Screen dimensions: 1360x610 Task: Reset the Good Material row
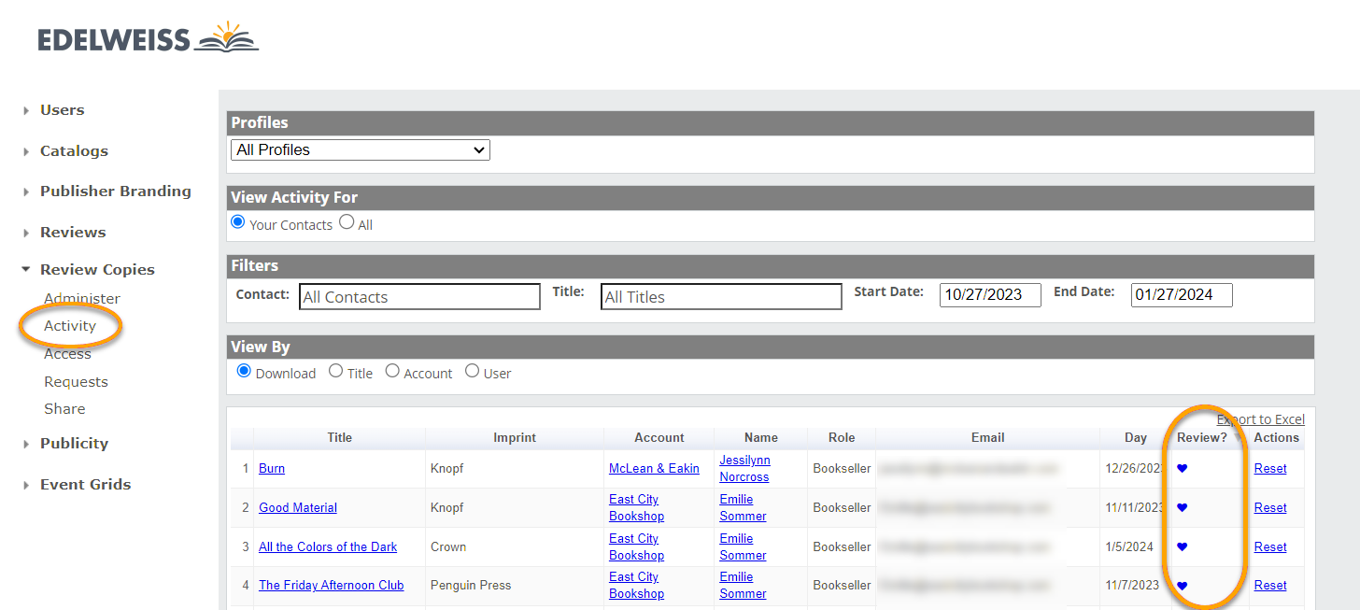[1270, 508]
